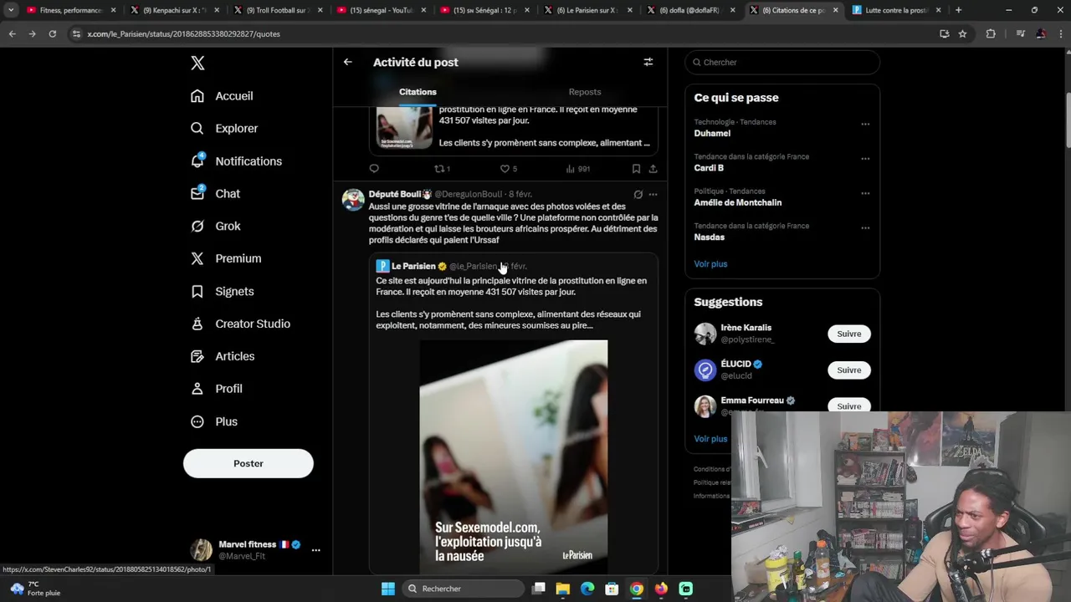The image size is (1071, 602).
Task: Click the Chercher search field
Action: 782,62
